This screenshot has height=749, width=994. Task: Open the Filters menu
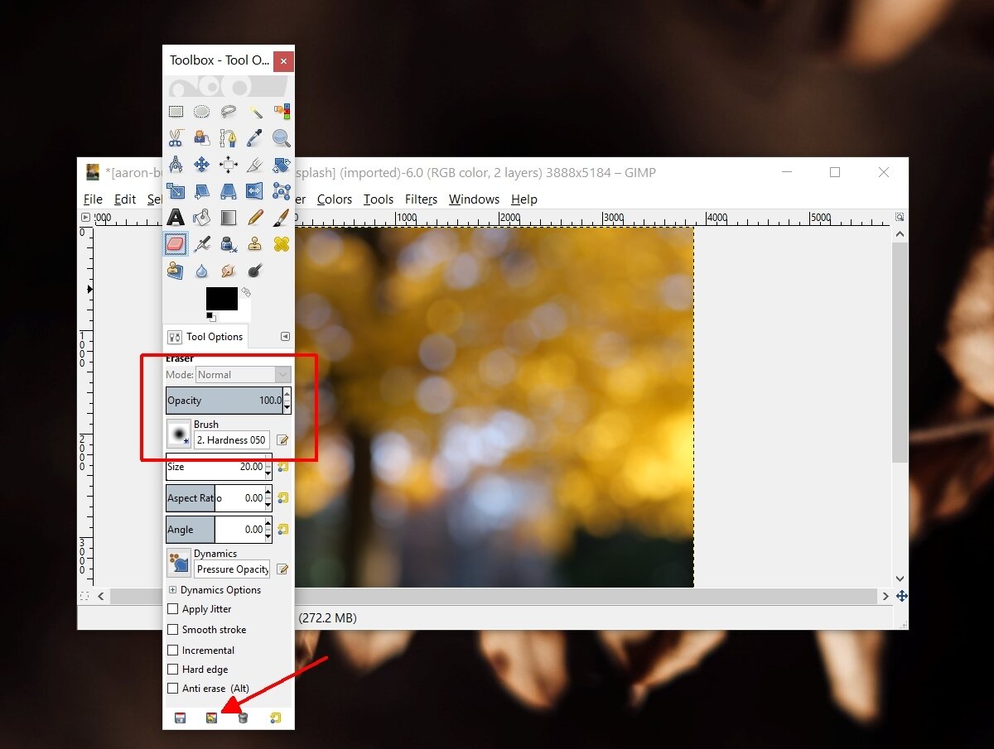(x=421, y=199)
